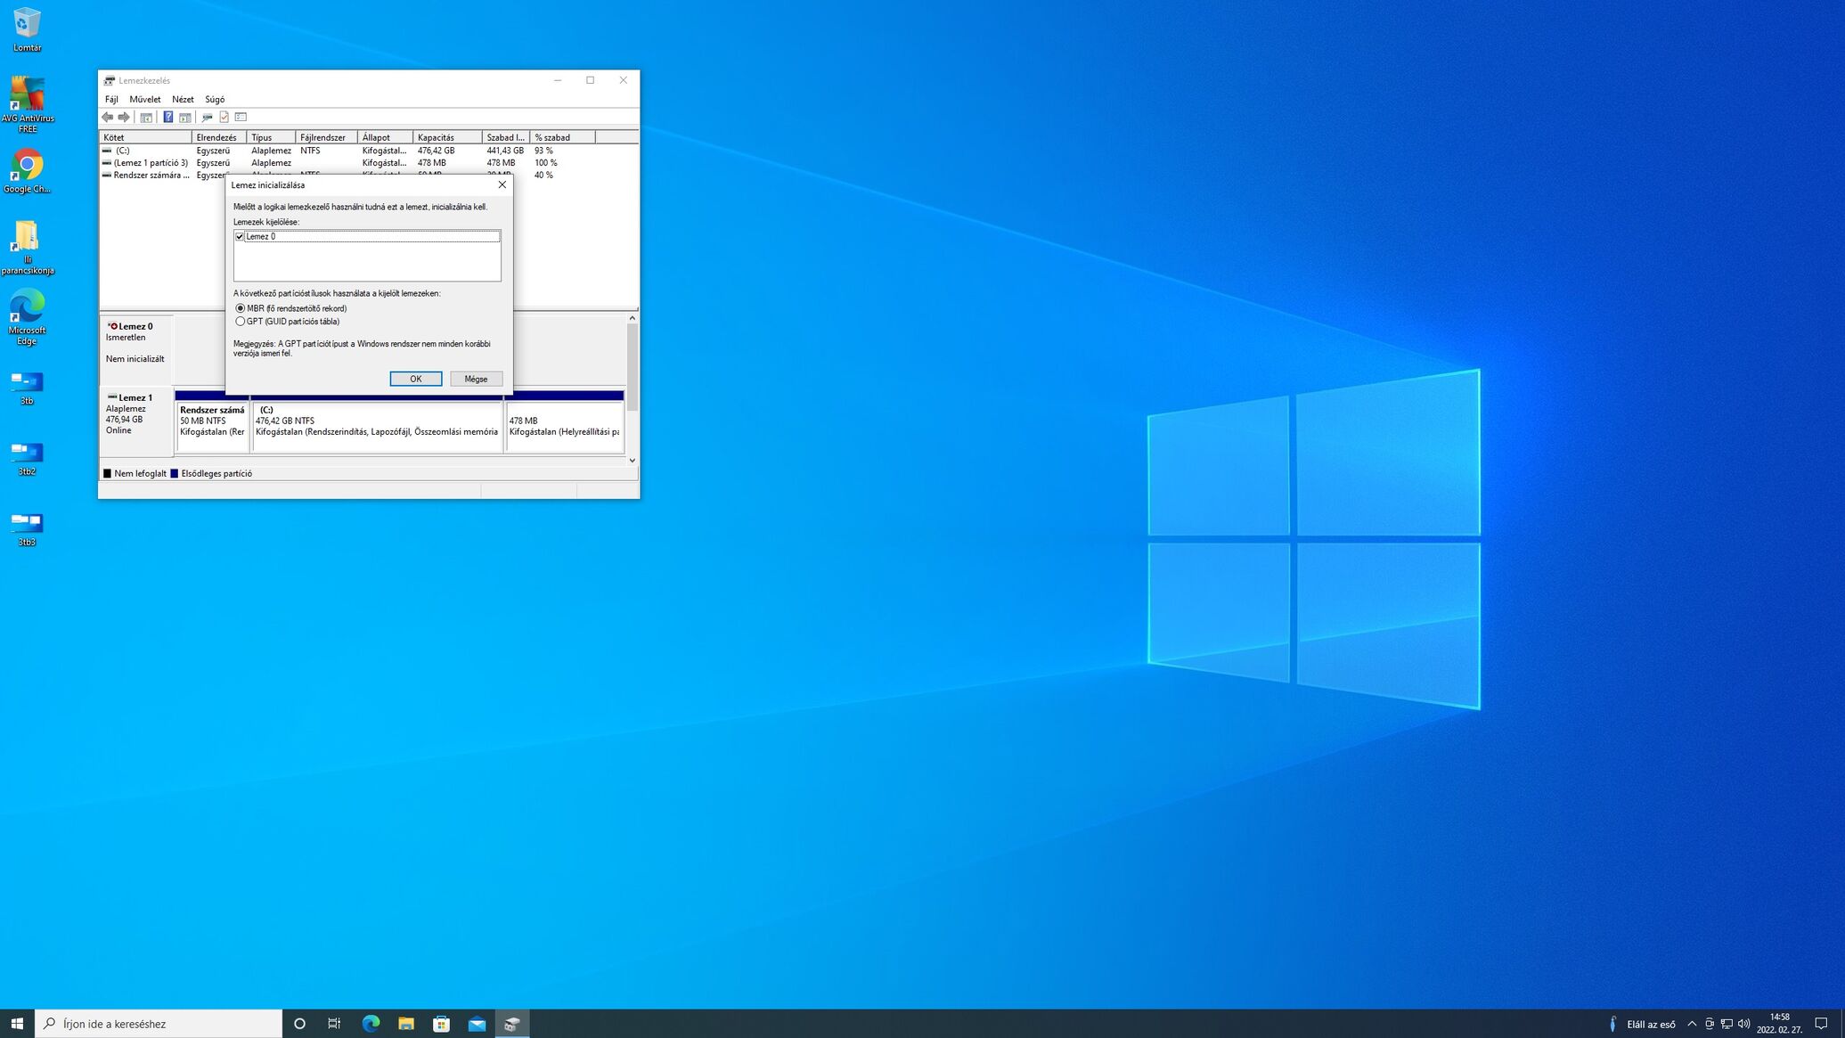Screen dimensions: 1845x1038
Task: Select the MBR partition style option
Action: (x=241, y=308)
